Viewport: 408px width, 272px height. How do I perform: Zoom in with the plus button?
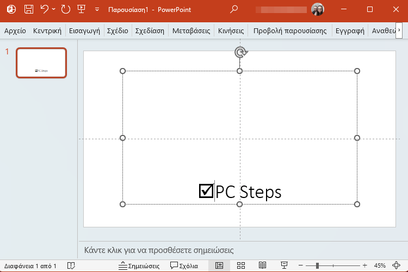(x=364, y=265)
